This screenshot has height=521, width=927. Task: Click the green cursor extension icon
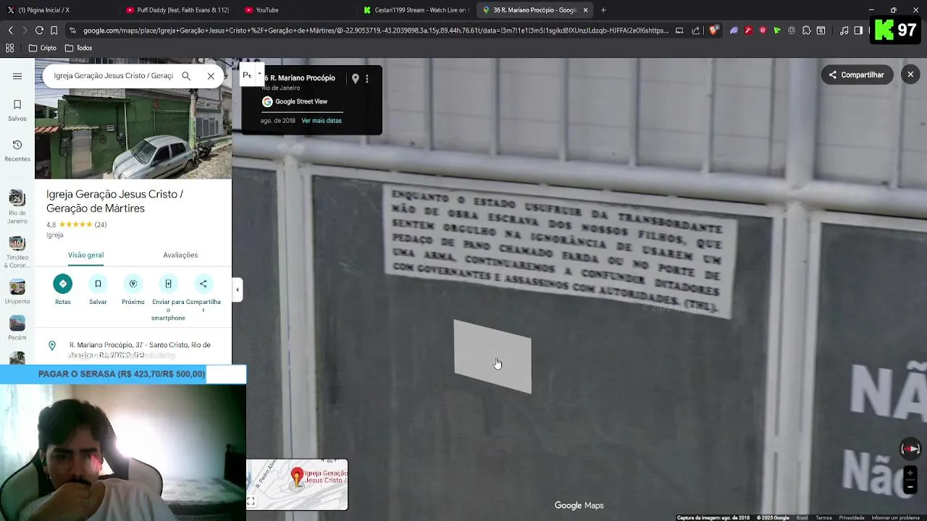click(777, 30)
